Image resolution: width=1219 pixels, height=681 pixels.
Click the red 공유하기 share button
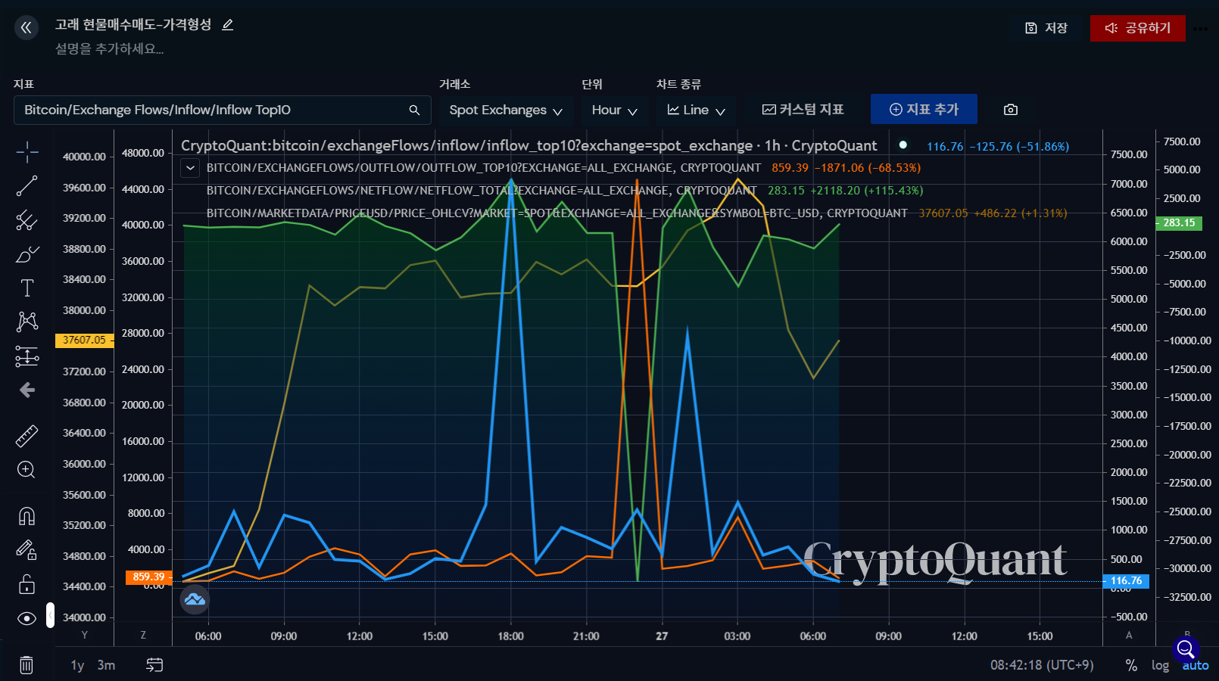(x=1138, y=28)
